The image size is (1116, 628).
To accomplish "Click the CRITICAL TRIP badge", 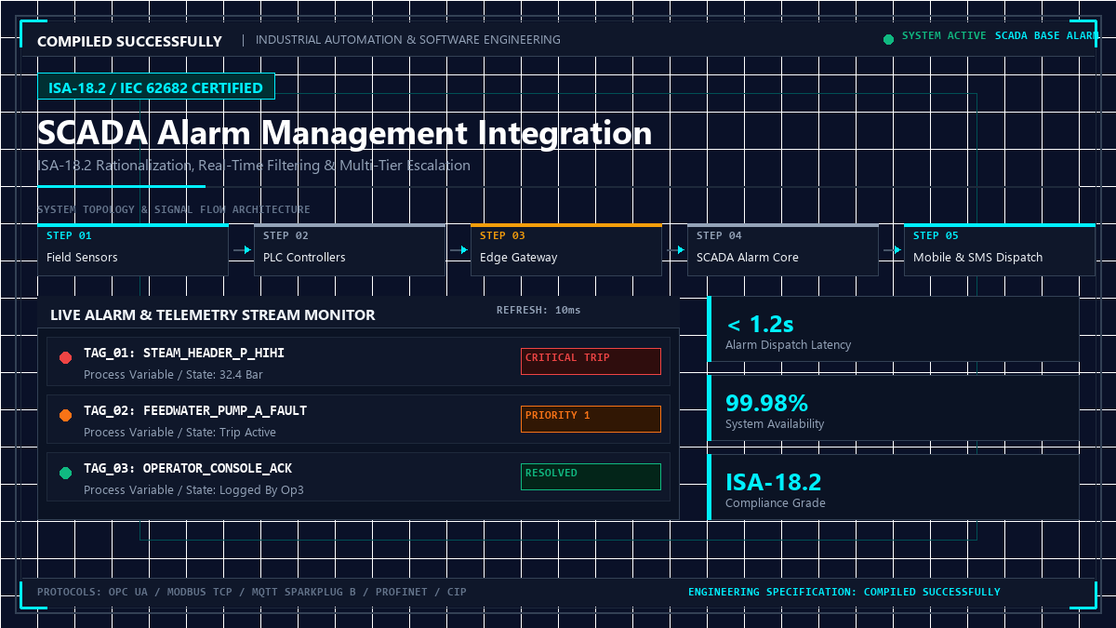I will [x=591, y=362].
